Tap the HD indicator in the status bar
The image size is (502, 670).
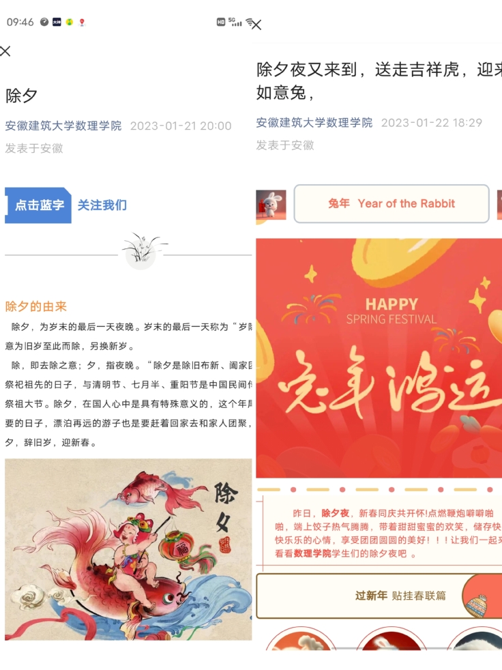[221, 23]
